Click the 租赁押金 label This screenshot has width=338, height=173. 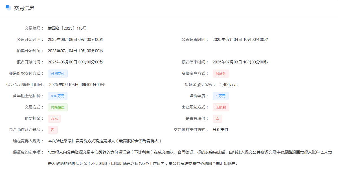34,119
